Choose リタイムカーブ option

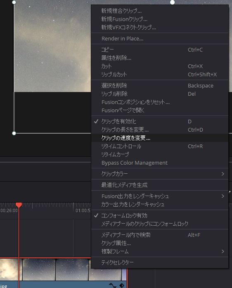click(x=160, y=154)
